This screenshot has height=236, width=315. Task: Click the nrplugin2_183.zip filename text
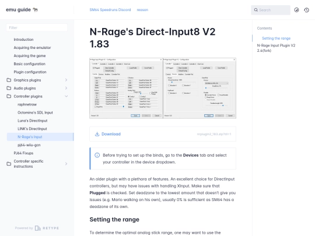tap(214, 134)
